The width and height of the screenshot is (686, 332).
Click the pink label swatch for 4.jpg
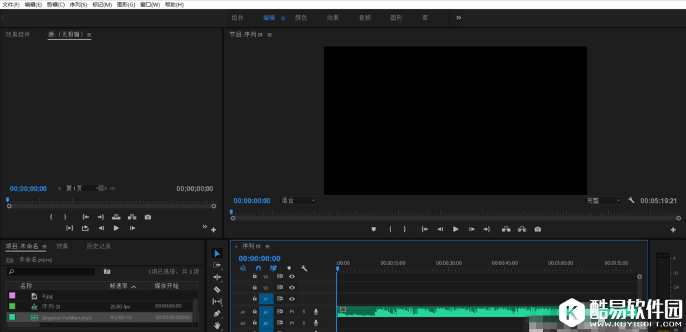pyautogui.click(x=12, y=296)
